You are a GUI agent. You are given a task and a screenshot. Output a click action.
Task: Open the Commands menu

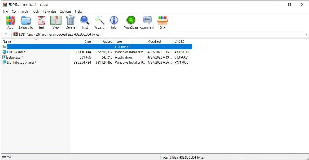tap(20, 11)
